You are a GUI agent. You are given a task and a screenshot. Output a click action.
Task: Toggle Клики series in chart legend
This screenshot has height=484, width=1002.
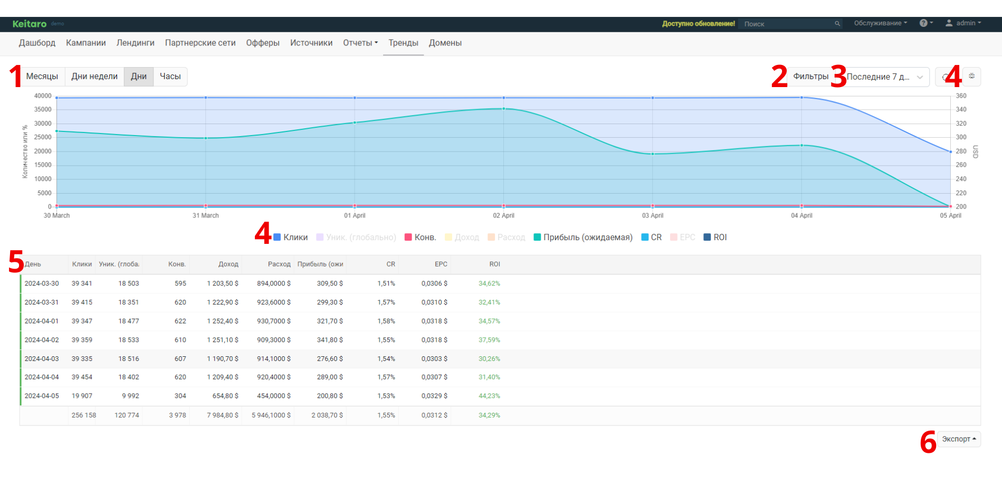290,238
